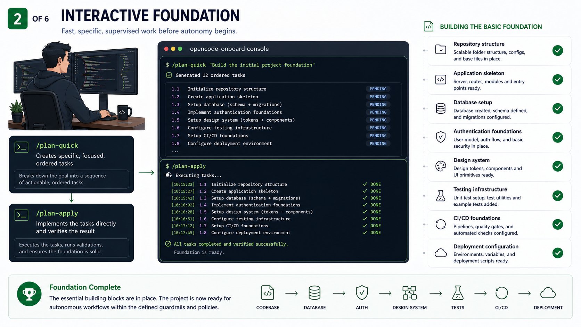The image size is (581, 327).
Task: Click the Testing infrastructure flask icon
Action: pos(441,196)
